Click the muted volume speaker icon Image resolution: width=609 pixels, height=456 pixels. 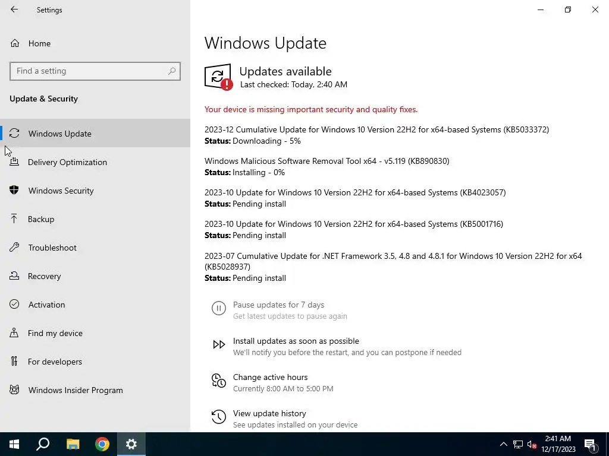pos(532,444)
